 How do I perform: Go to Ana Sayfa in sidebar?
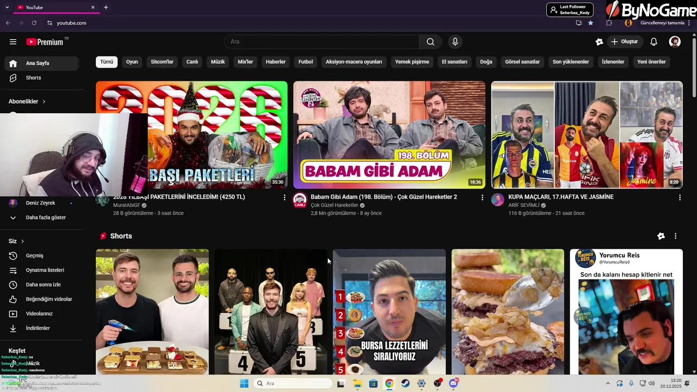41,63
